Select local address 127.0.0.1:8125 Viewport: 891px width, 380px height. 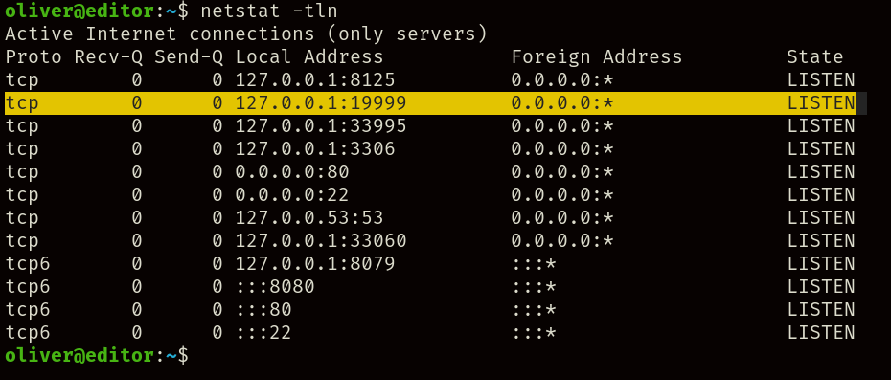(x=315, y=80)
